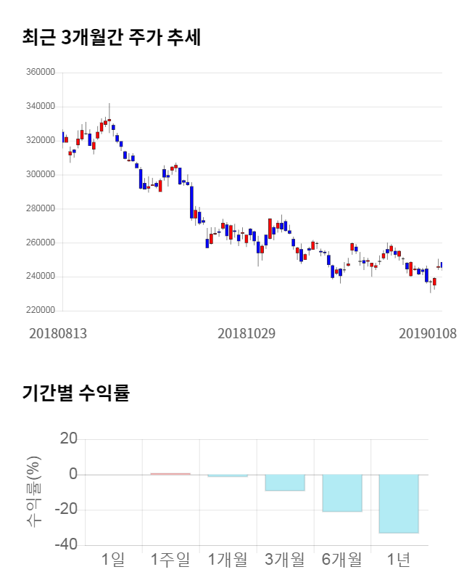This screenshot has height=588, width=464.
Task: Select the 20180813 date label
Action: 58,333
